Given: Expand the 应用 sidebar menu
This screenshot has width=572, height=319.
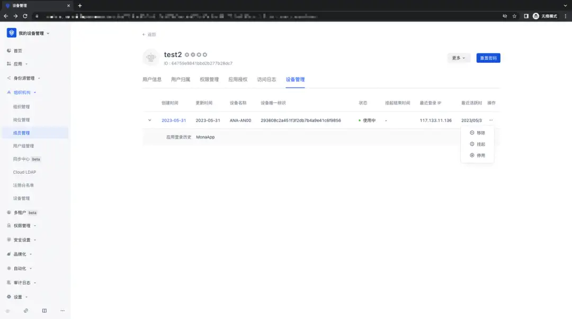Looking at the screenshot, I should pyautogui.click(x=26, y=64).
